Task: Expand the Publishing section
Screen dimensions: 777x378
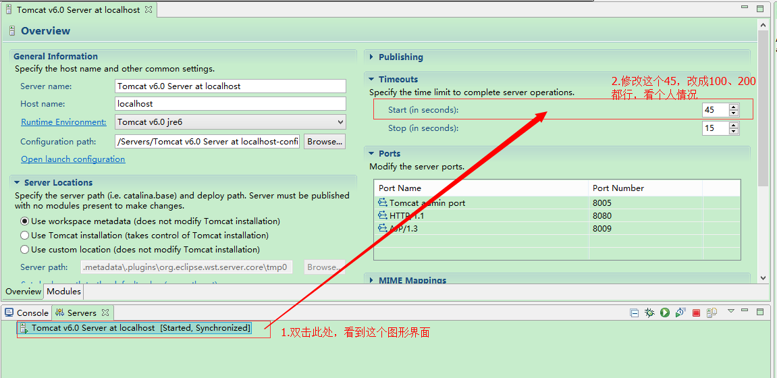Action: click(x=371, y=57)
